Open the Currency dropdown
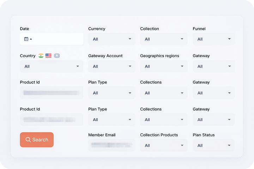 click(111, 39)
